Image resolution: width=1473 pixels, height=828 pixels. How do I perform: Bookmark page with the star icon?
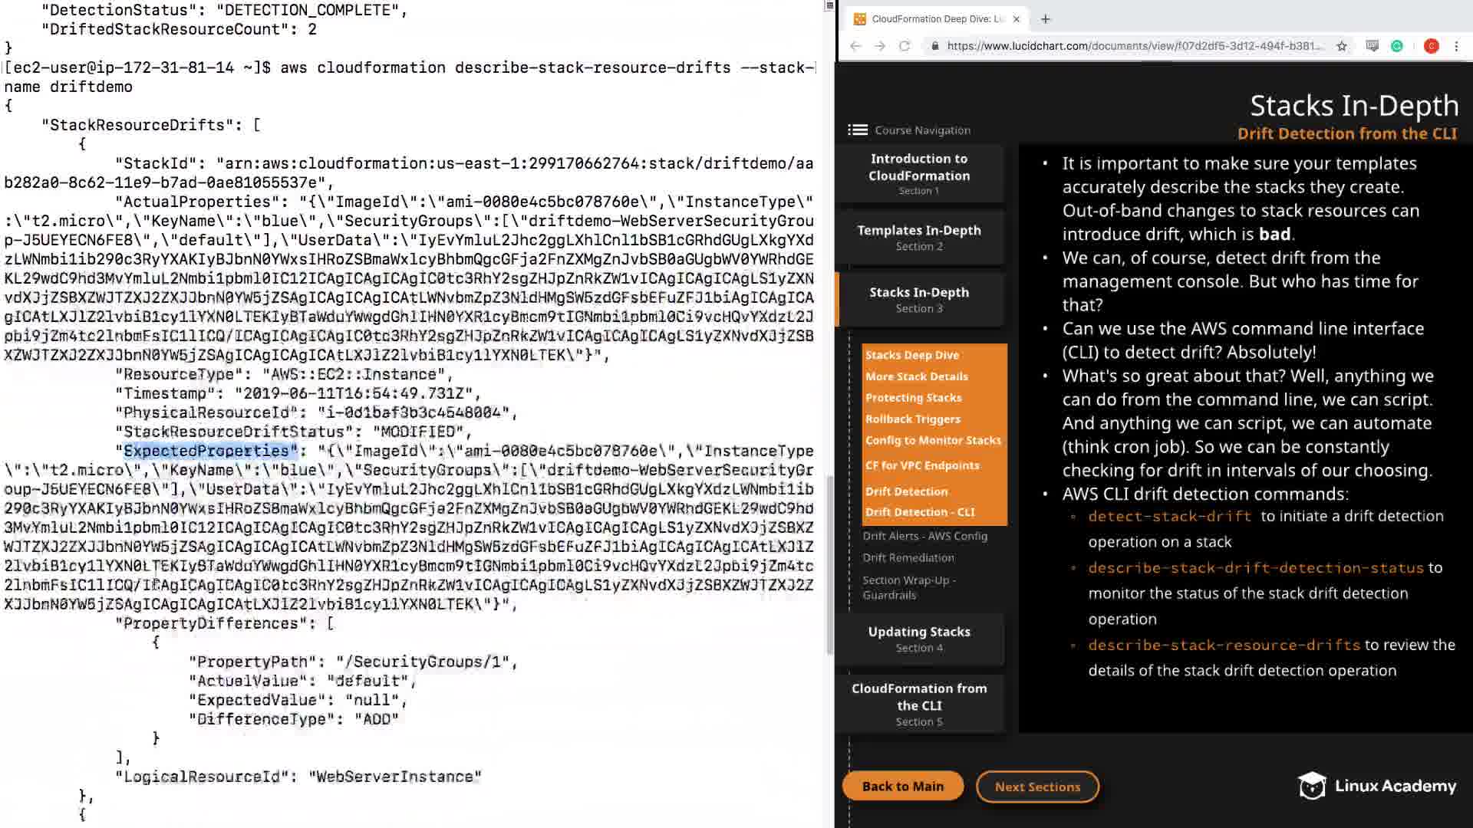point(1342,46)
